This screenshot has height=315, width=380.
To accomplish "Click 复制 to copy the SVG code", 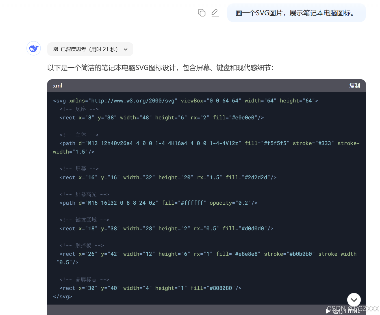I will point(355,86).
